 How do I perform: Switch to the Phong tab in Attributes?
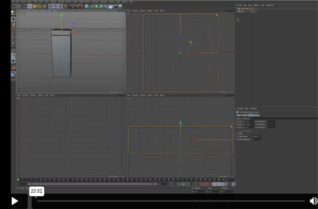(257, 115)
